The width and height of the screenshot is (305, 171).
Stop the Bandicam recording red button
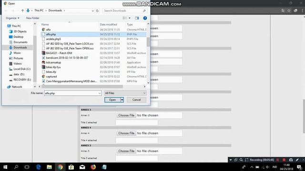pos(284,160)
